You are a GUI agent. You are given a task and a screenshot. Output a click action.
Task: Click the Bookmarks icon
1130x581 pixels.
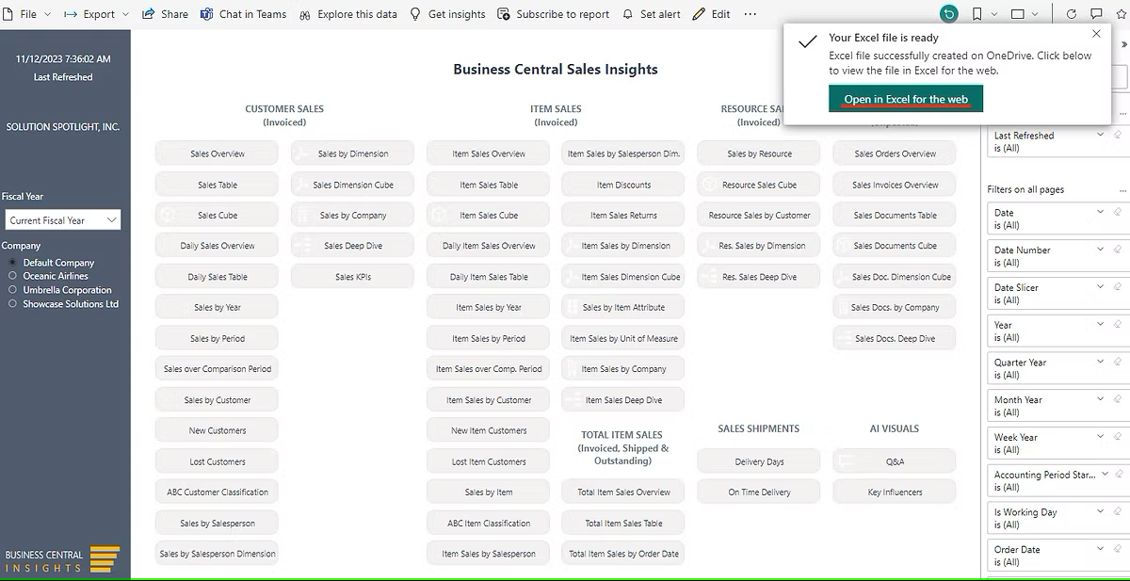tap(977, 14)
